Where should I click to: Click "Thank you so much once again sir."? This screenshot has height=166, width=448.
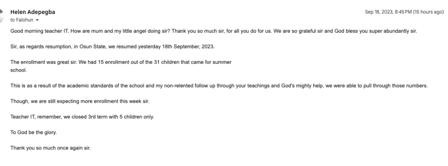tap(51, 148)
